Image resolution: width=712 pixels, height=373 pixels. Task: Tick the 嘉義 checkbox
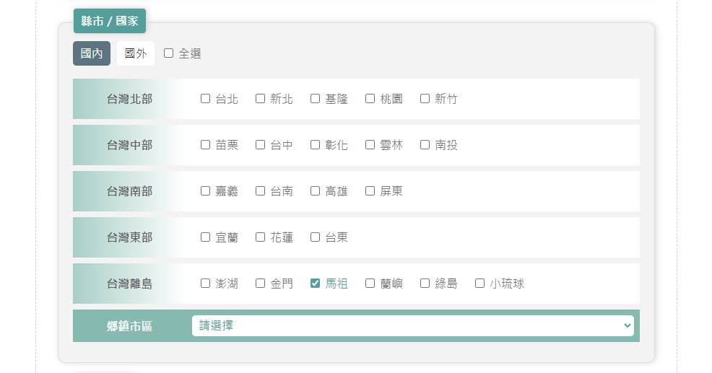pos(206,191)
